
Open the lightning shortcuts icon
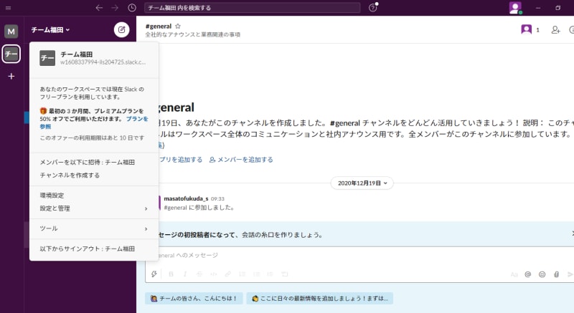(x=154, y=274)
